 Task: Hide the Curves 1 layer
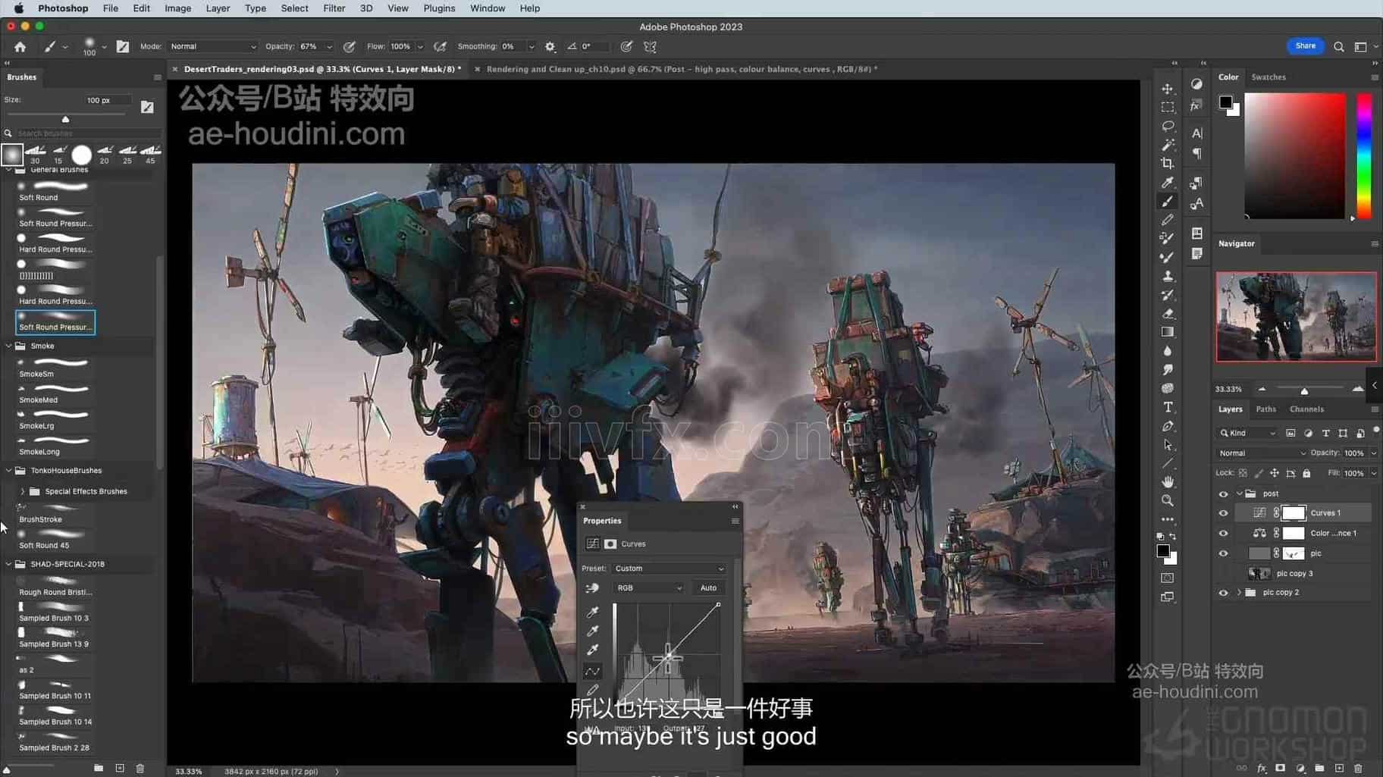1223,513
